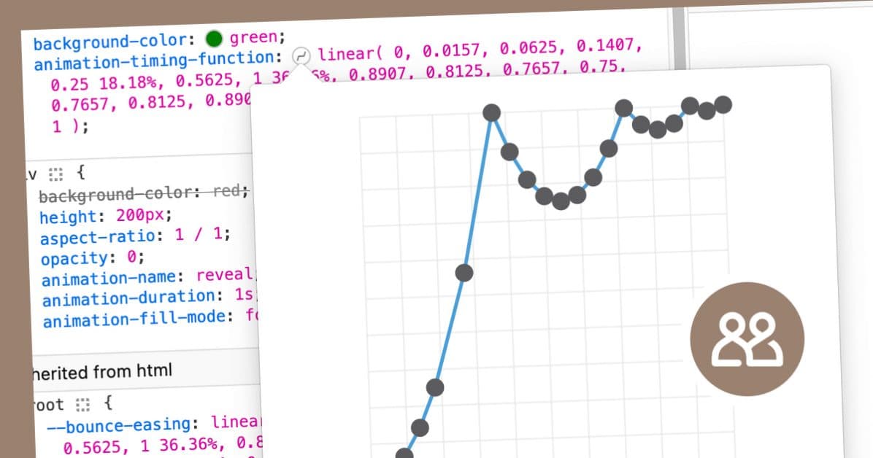Select the last control point at curve's right end
Viewport: 873px width, 458px height.
pos(723,104)
